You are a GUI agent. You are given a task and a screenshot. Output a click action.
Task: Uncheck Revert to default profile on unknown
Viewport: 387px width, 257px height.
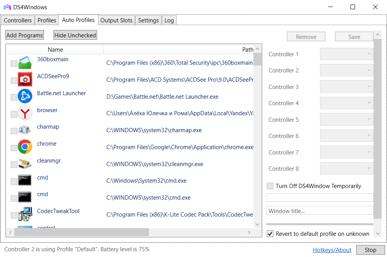pos(270,233)
